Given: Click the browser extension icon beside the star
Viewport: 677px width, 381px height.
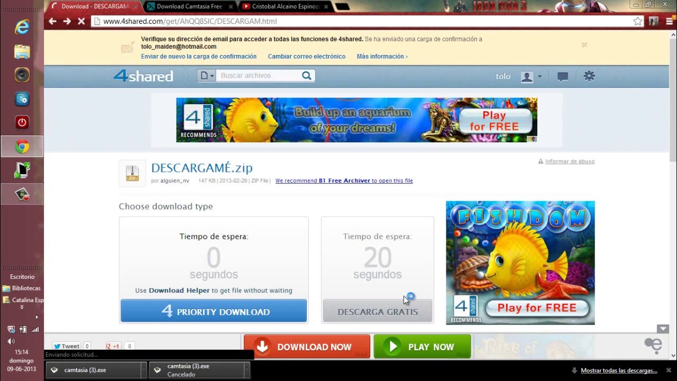Looking at the screenshot, I should coord(654,21).
